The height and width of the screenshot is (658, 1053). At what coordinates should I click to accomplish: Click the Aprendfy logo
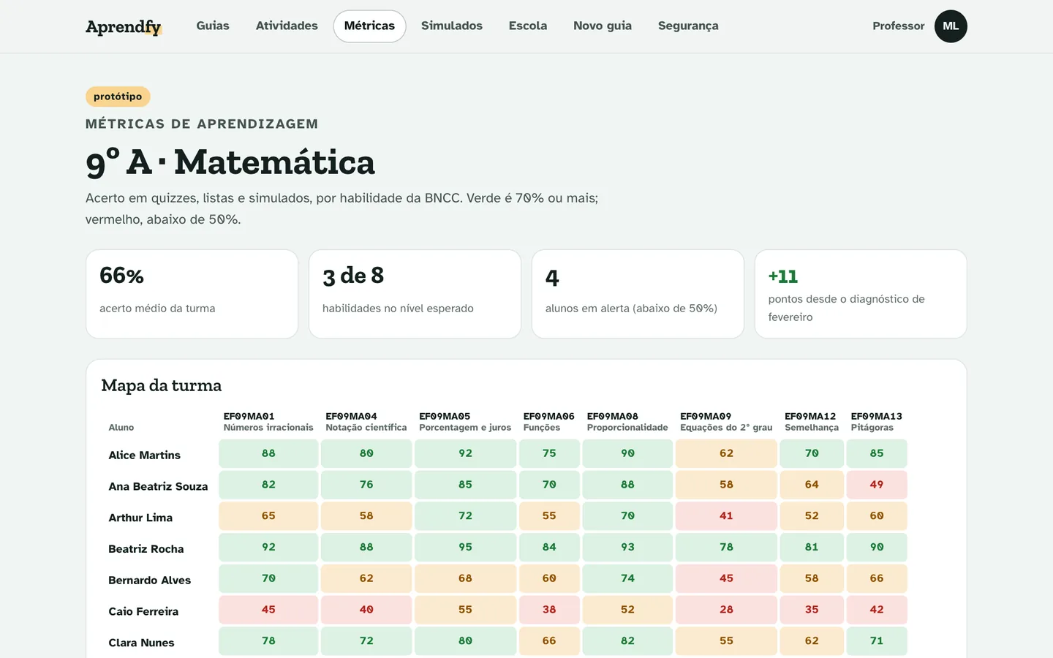124,27
